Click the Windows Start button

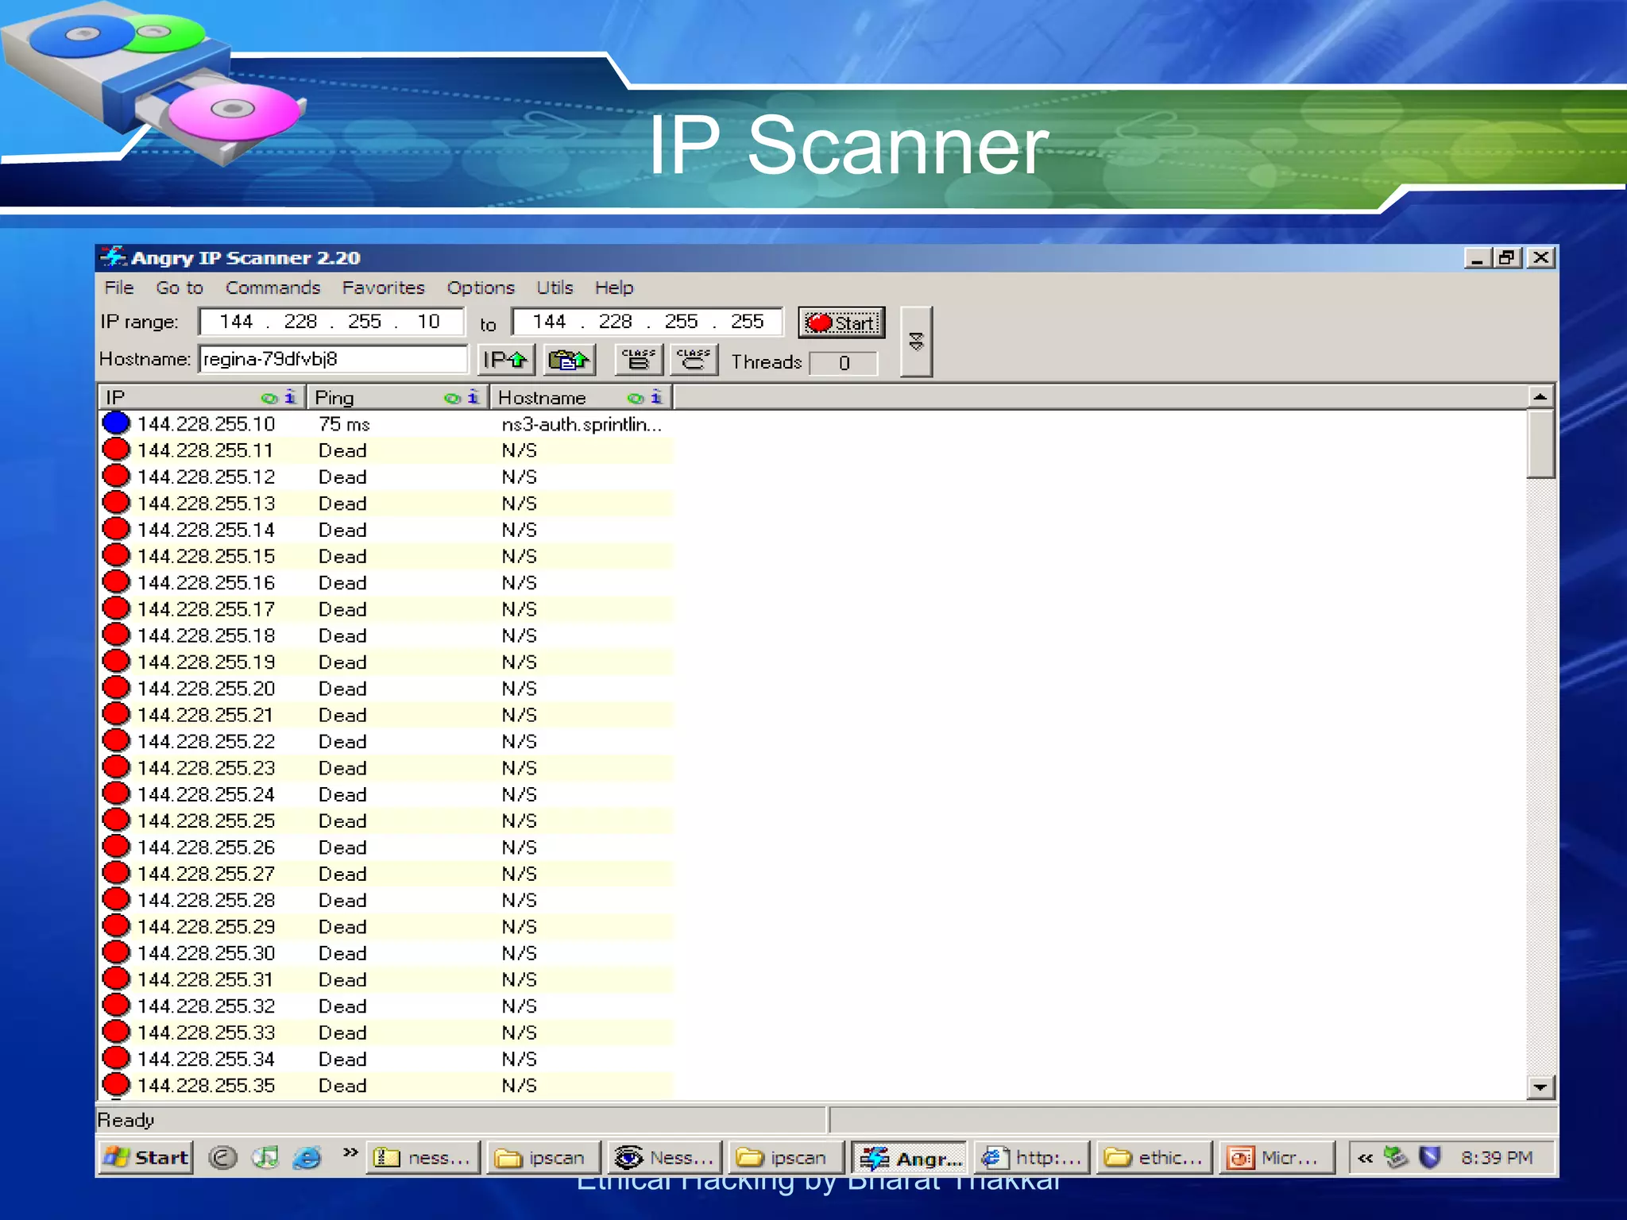(146, 1157)
